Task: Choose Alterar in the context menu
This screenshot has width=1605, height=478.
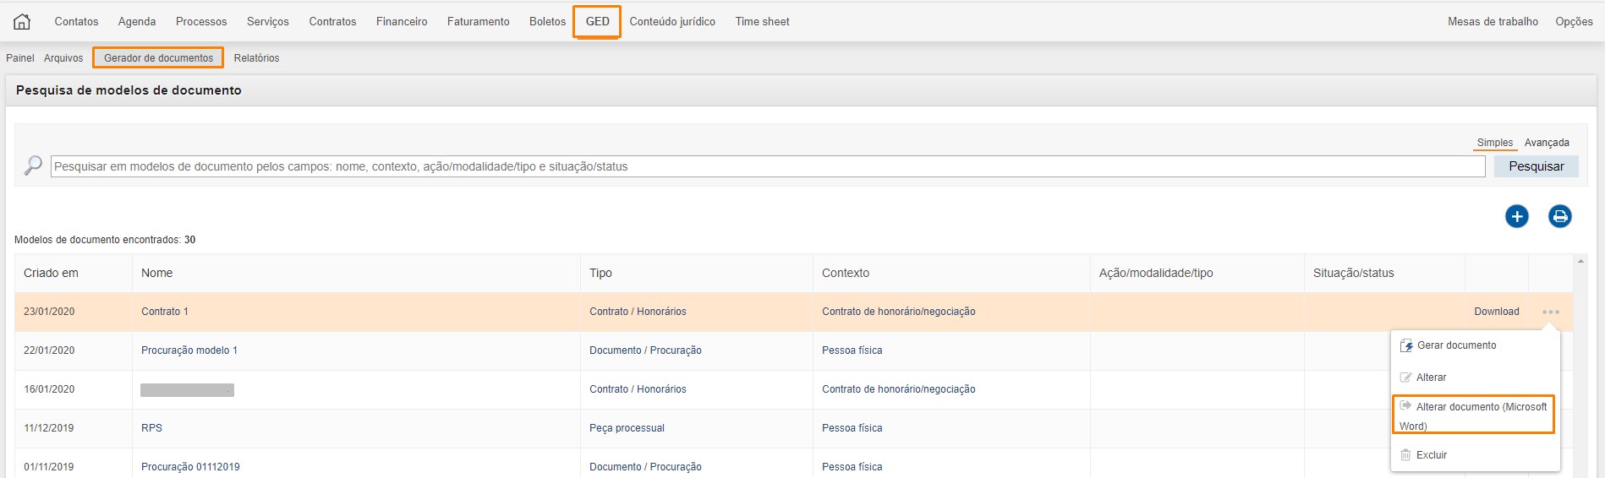Action: click(x=1431, y=378)
